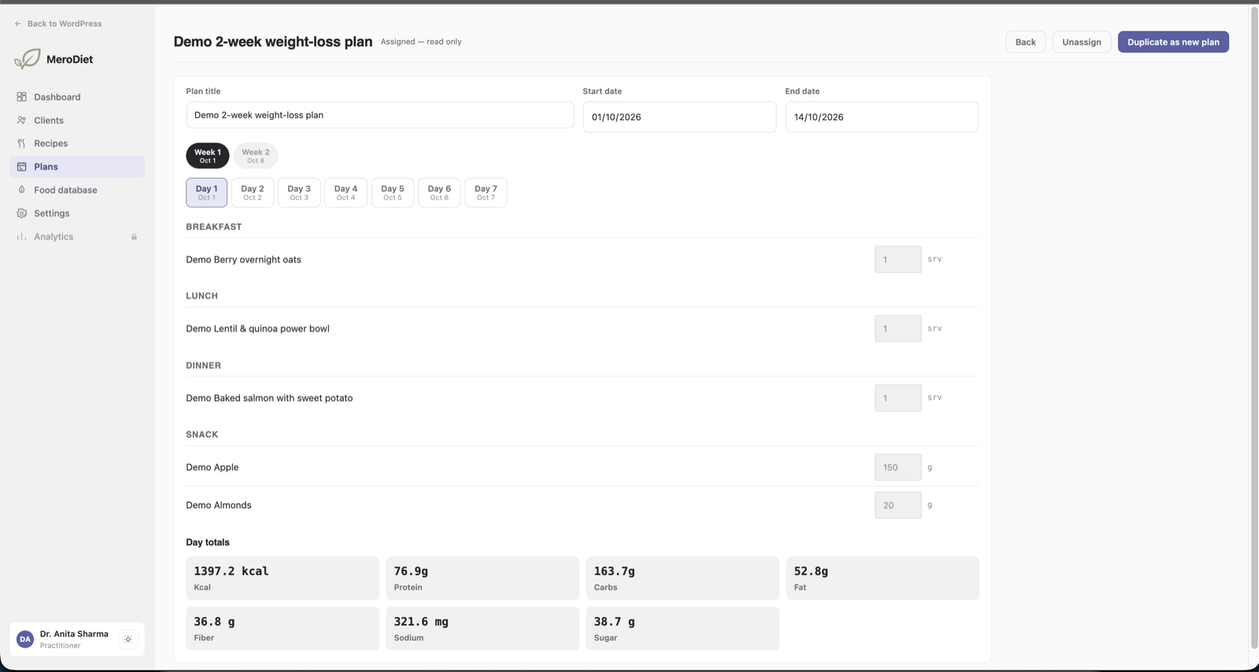Open Day 7 Oct 7 tab
The width and height of the screenshot is (1259, 672).
[486, 193]
